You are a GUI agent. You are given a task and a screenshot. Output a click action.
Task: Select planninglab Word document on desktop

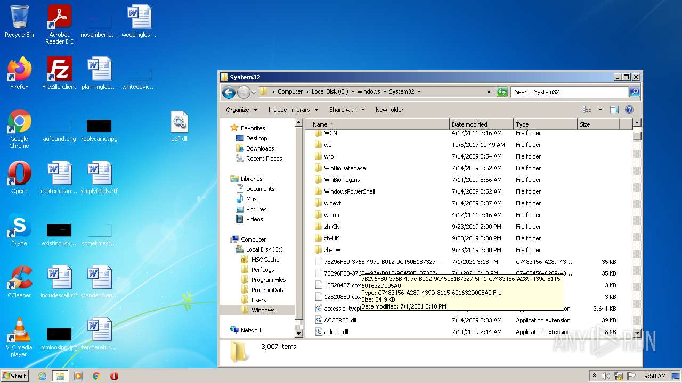point(99,73)
